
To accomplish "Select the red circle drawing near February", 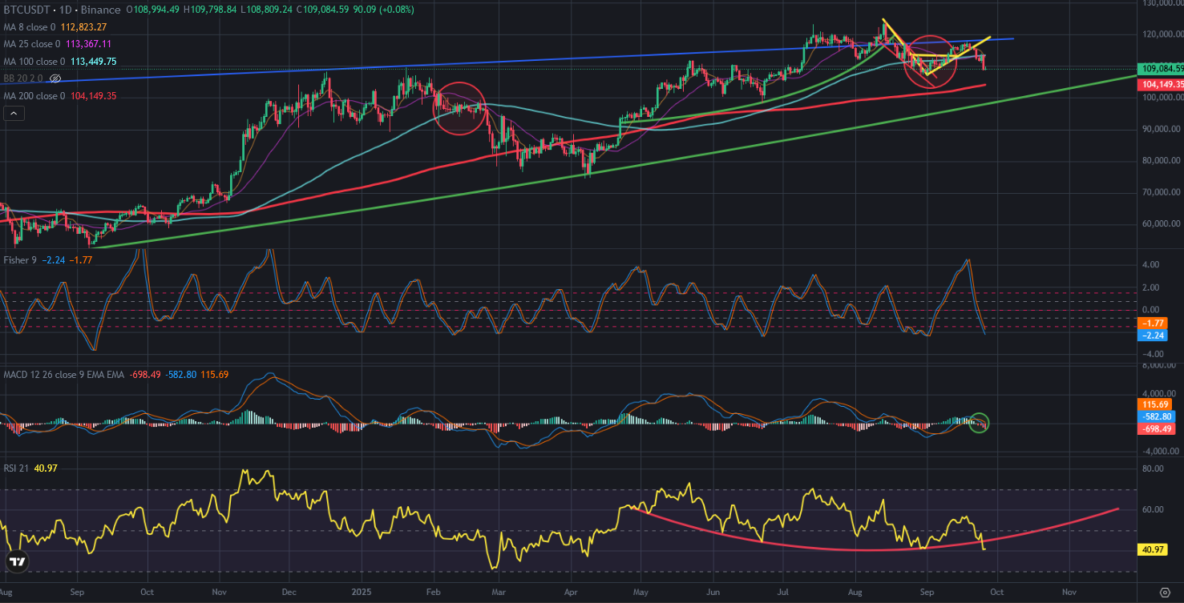I will click(459, 107).
